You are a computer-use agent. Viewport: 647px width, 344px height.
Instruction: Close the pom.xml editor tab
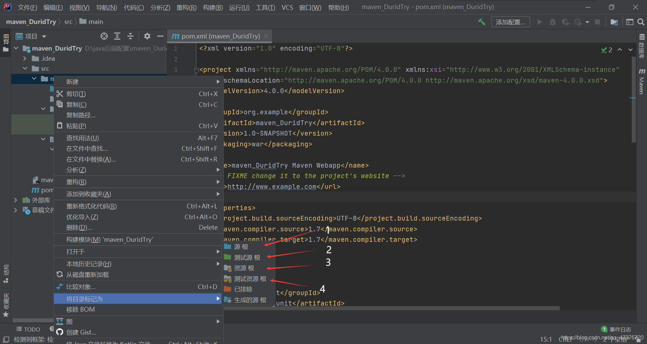[266, 36]
